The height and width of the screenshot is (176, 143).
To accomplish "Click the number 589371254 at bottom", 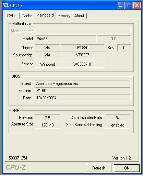I will tap(18, 158).
